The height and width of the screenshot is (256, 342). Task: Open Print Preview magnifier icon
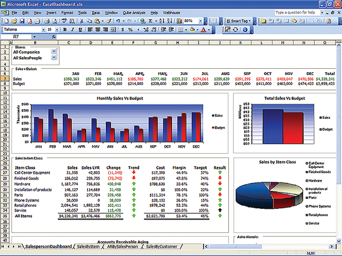(55, 21)
